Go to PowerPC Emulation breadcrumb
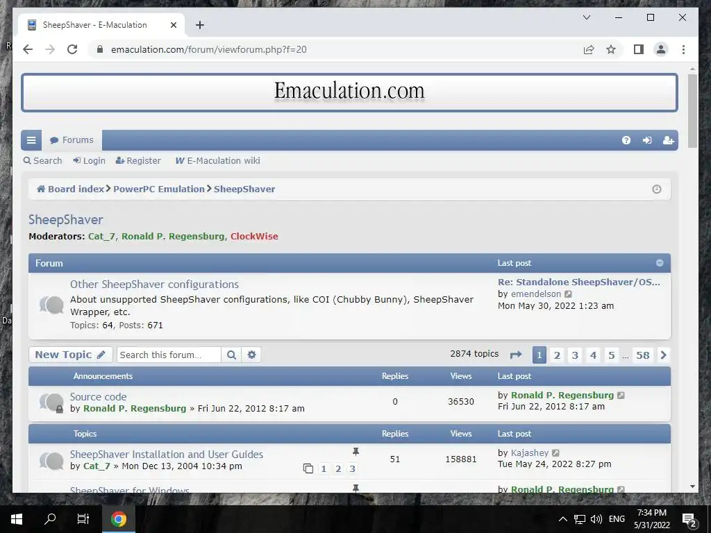Screen dimensions: 711x533 click(x=159, y=189)
